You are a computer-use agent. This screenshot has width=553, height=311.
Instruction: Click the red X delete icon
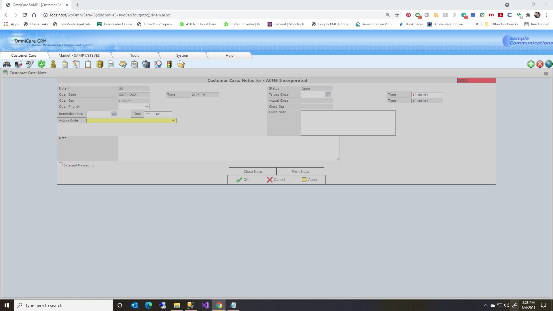(x=540, y=64)
